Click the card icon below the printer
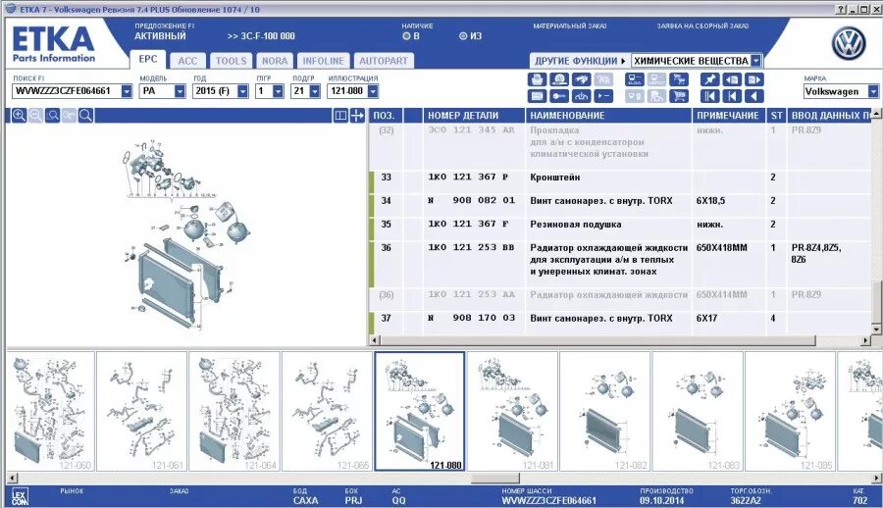This screenshot has width=883, height=508. (x=538, y=96)
